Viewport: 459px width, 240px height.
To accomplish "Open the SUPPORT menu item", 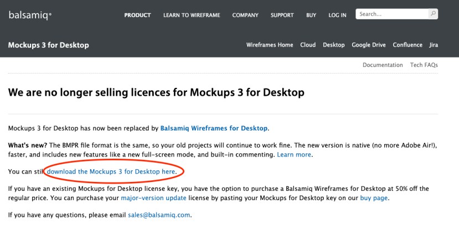I will point(282,15).
